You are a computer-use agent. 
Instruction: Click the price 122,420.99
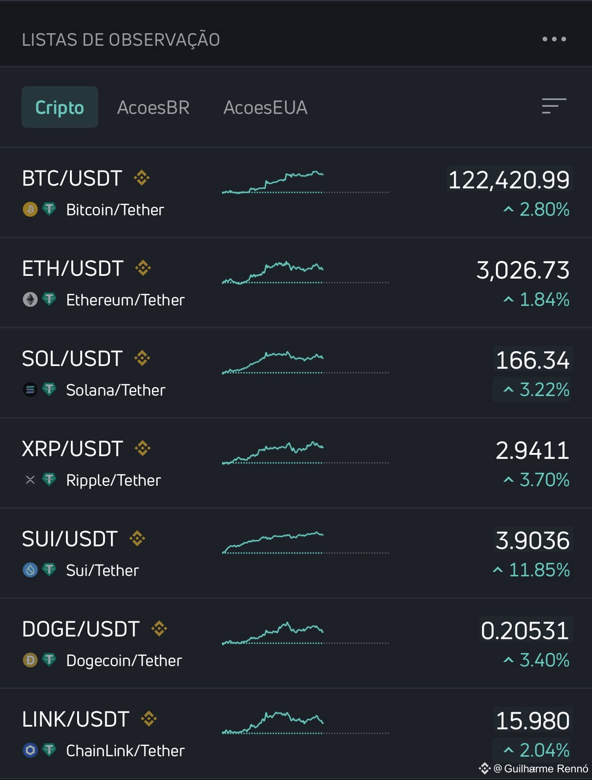(509, 180)
